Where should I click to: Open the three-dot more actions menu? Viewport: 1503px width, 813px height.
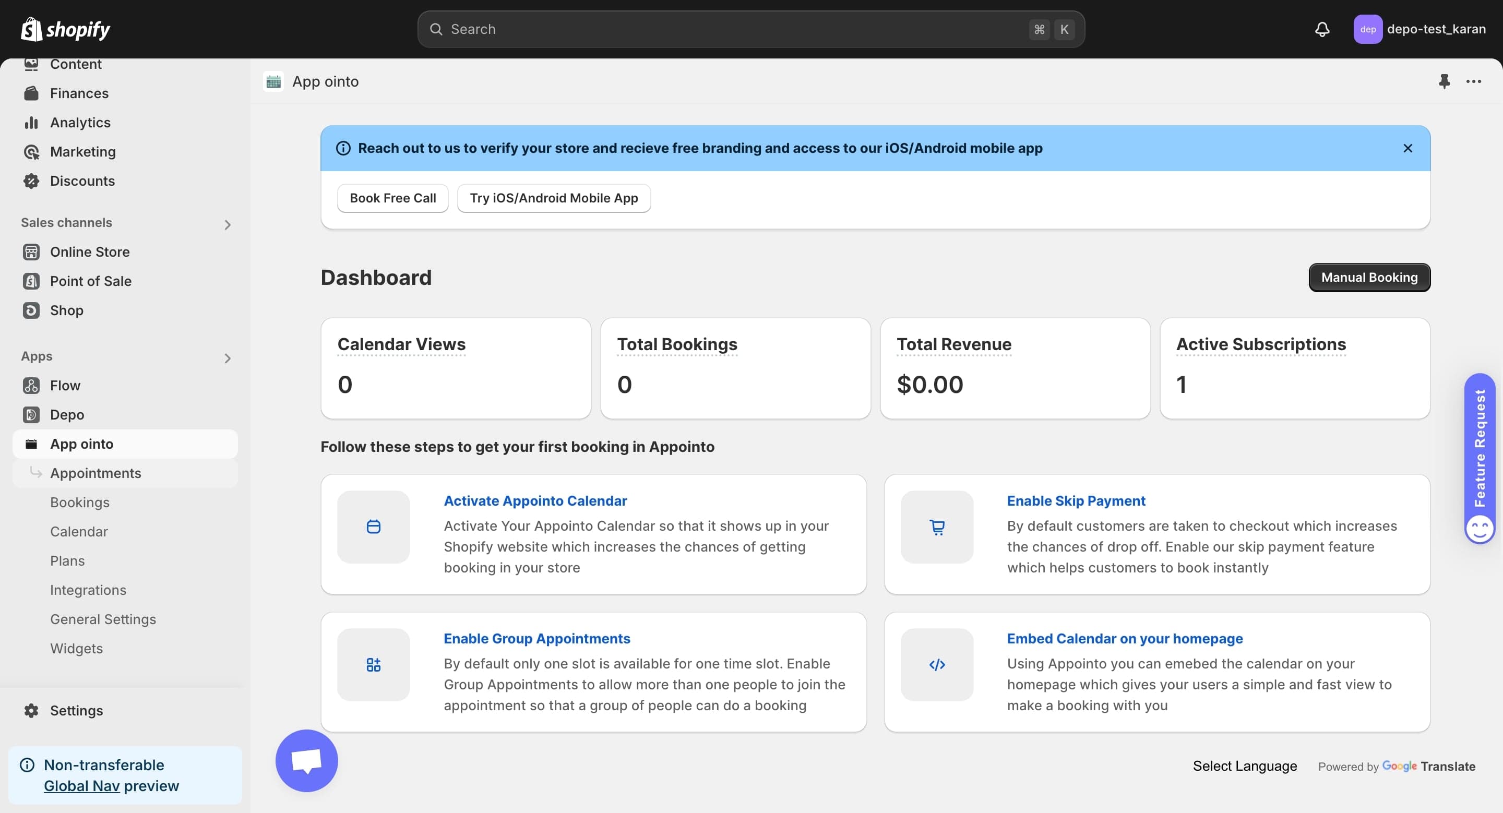pyautogui.click(x=1473, y=81)
